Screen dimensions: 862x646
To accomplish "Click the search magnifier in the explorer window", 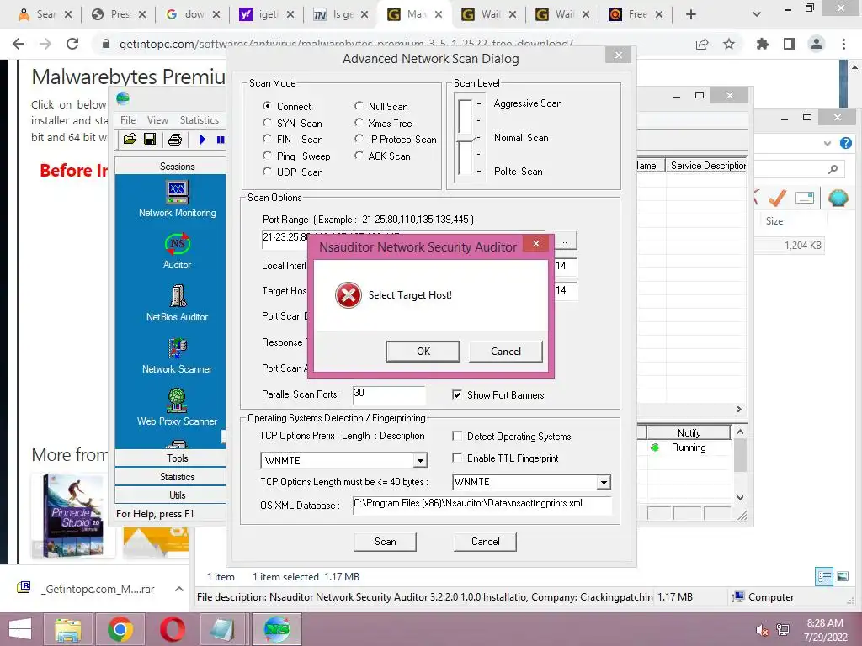I will coord(833,169).
